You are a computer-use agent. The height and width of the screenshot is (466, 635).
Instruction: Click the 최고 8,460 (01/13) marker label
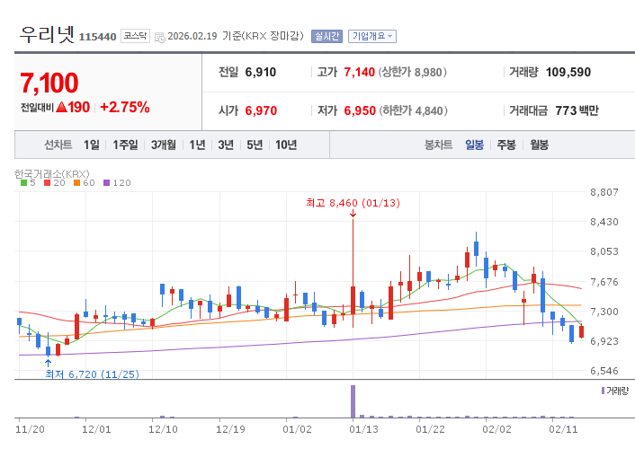[353, 203]
